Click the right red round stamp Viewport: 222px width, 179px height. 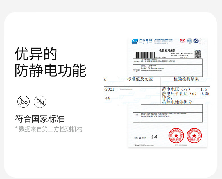pos(194,136)
